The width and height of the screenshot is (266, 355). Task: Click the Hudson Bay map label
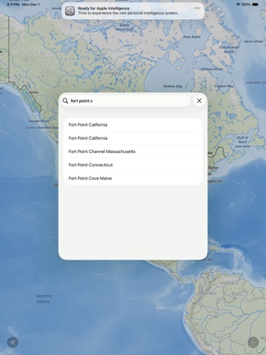click(x=172, y=86)
